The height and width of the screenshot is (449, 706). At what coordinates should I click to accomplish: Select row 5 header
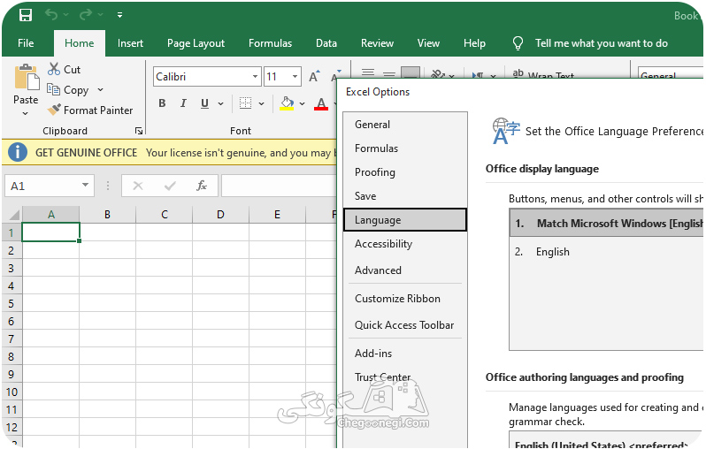coord(12,304)
